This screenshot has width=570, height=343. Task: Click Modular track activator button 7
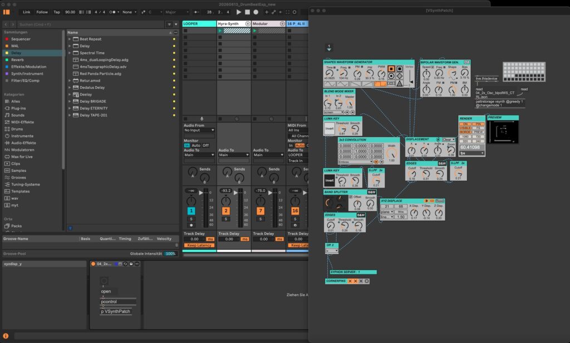[261, 211]
